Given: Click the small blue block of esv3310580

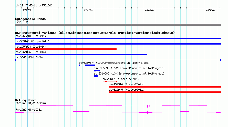Looking at the screenshot, I should click(x=96, y=76).
